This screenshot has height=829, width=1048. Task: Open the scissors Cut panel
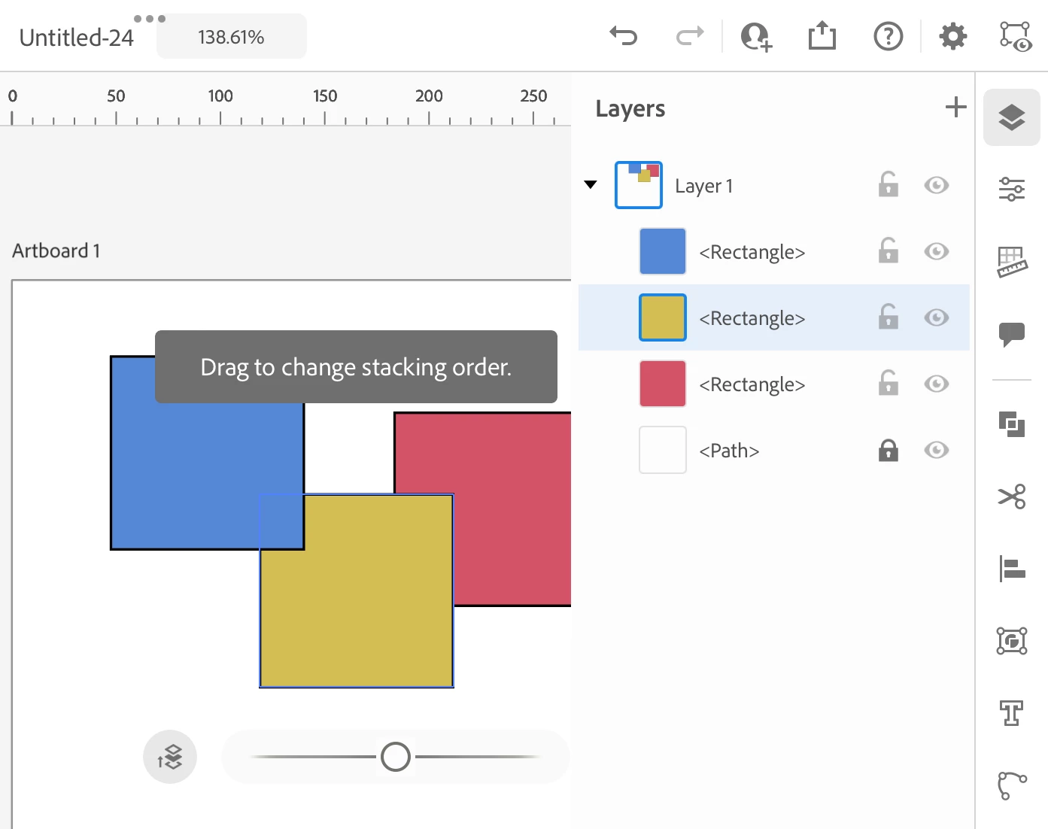[1012, 496]
